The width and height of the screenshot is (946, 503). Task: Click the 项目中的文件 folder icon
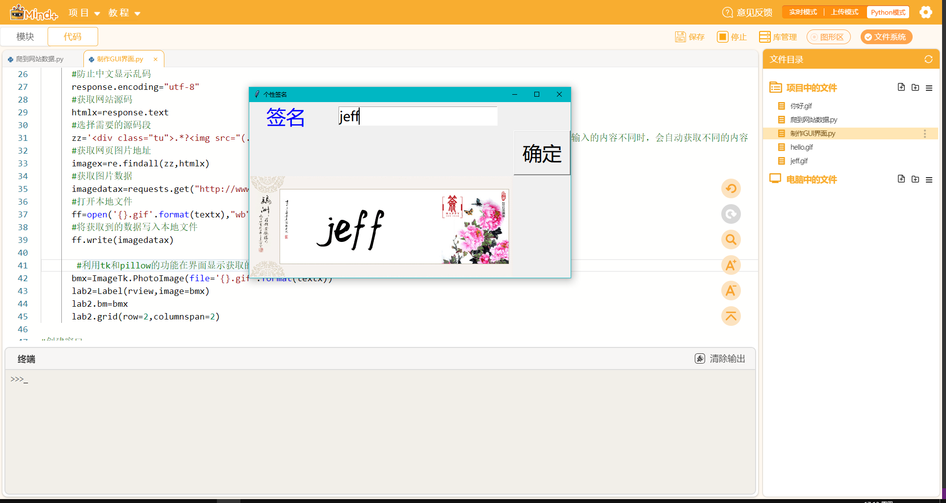(x=776, y=87)
